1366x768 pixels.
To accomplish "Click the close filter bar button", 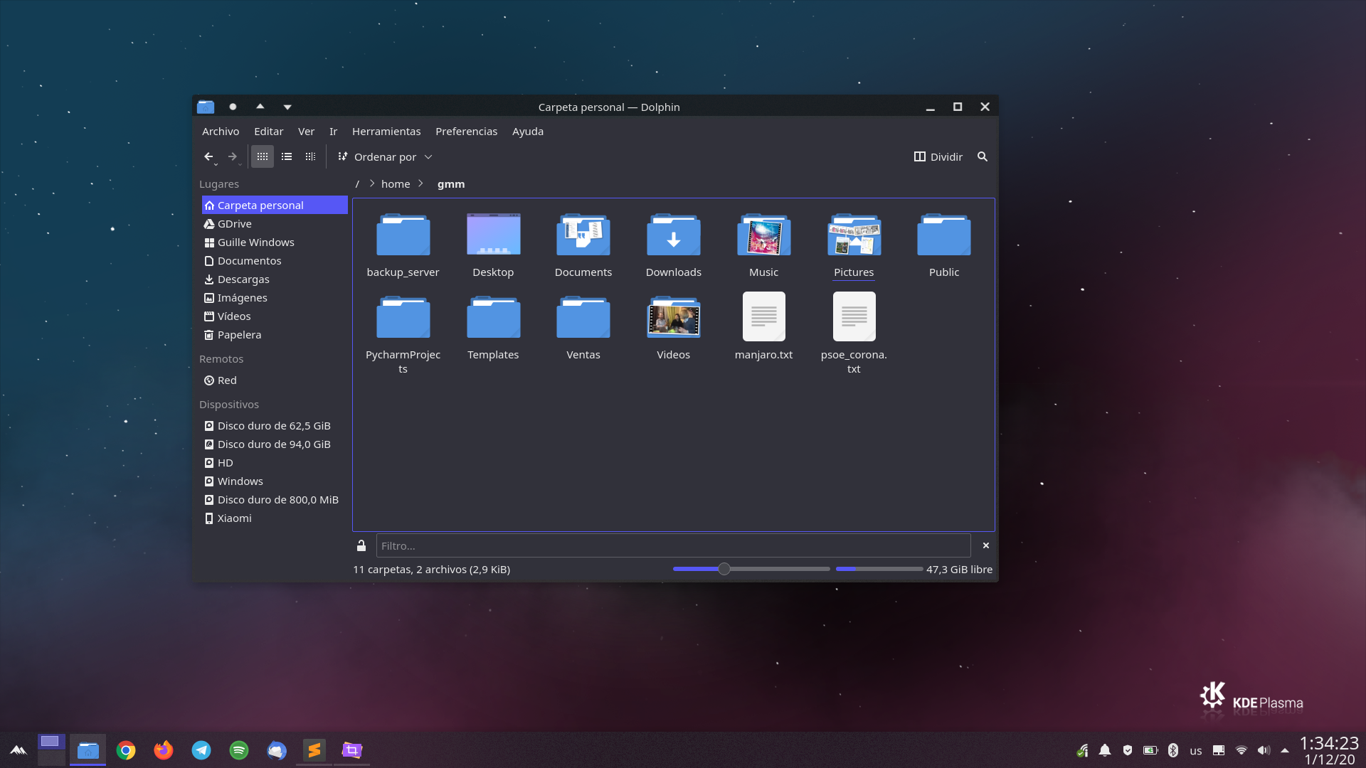I will [x=986, y=545].
